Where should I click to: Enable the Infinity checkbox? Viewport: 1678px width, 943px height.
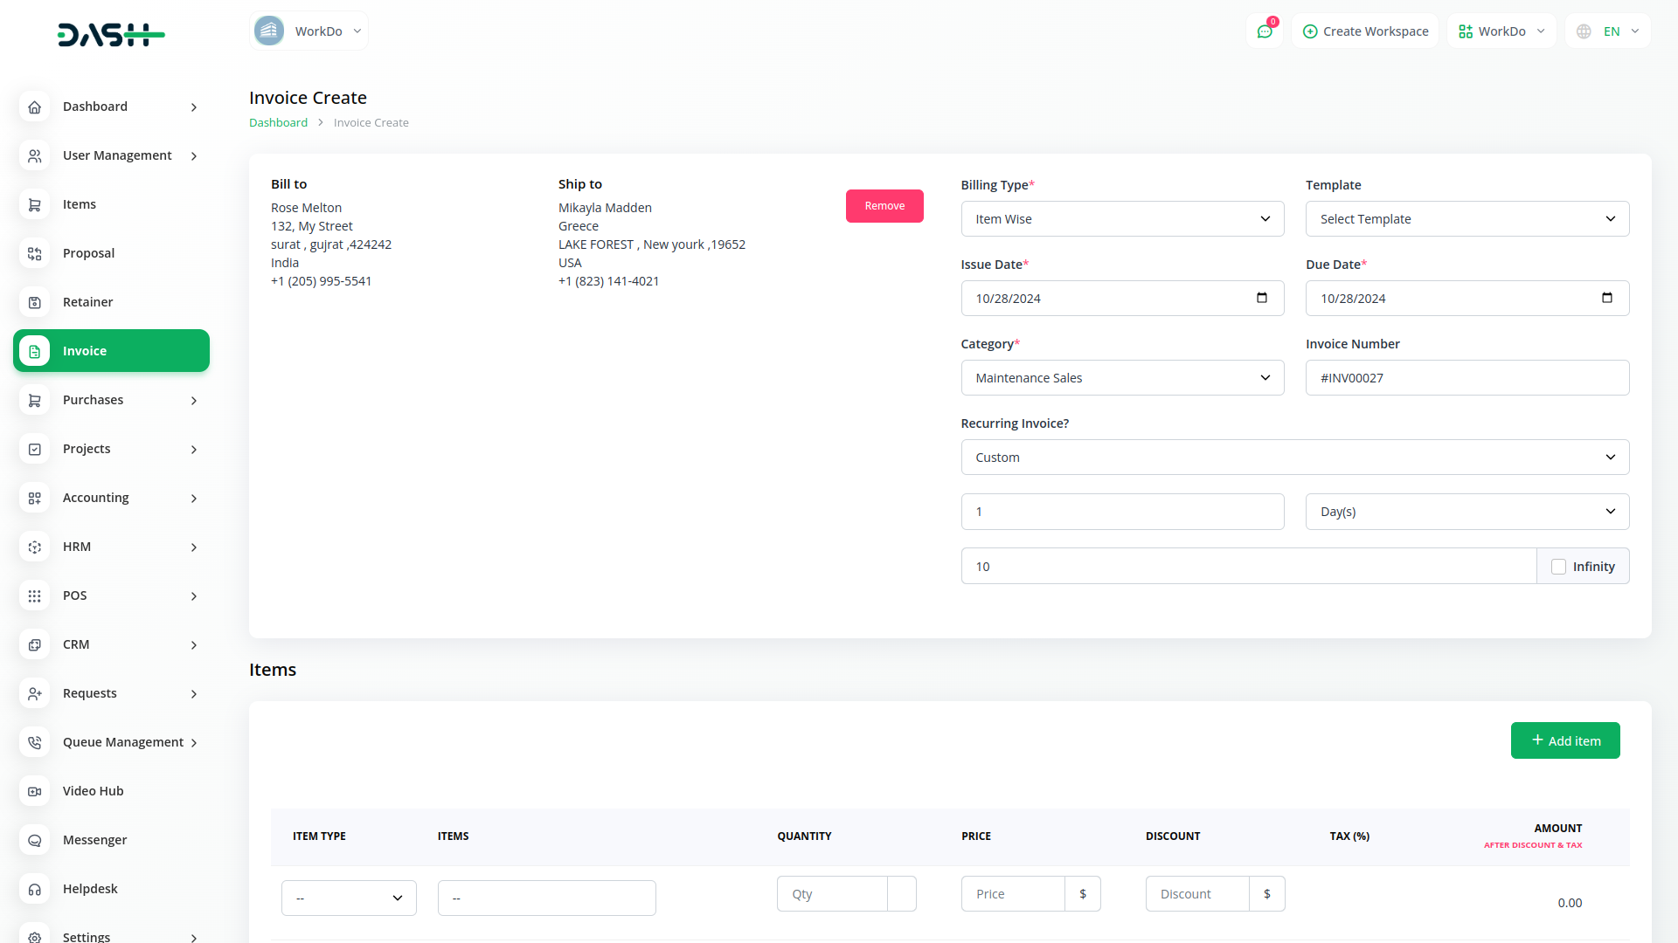(x=1558, y=567)
